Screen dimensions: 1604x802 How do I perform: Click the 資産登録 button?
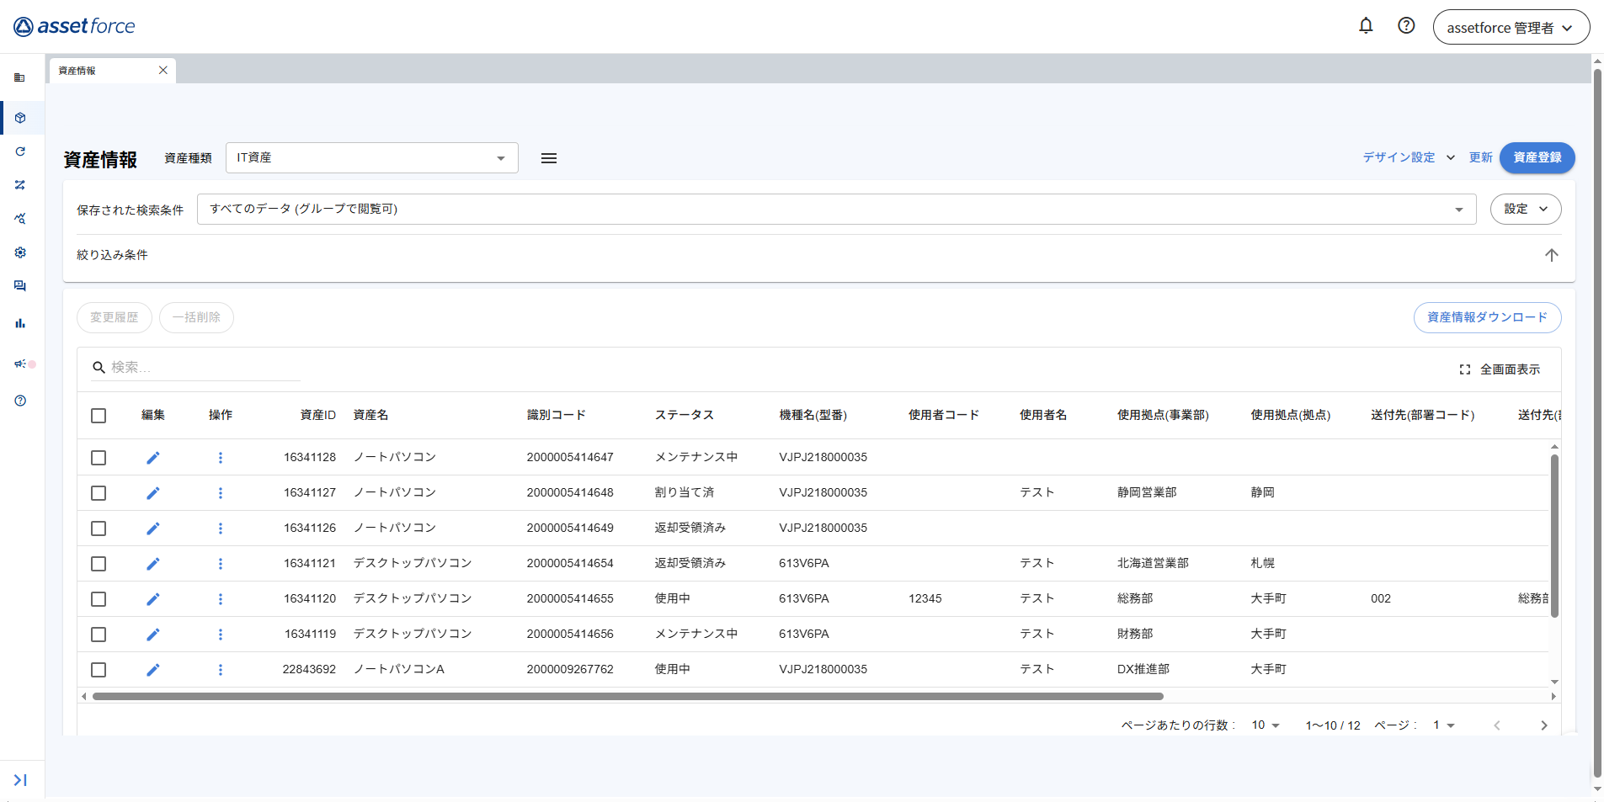point(1537,158)
